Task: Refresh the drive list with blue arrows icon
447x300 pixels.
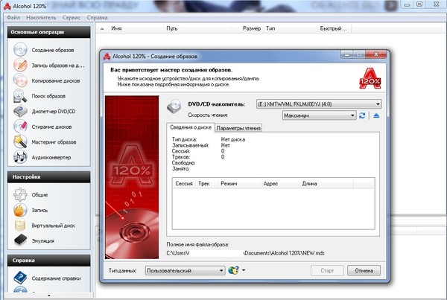Action: click(x=362, y=115)
